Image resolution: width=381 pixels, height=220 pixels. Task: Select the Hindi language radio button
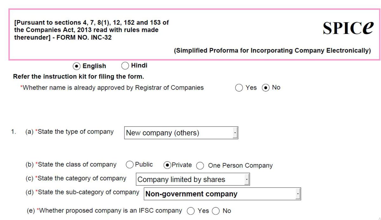coord(125,66)
